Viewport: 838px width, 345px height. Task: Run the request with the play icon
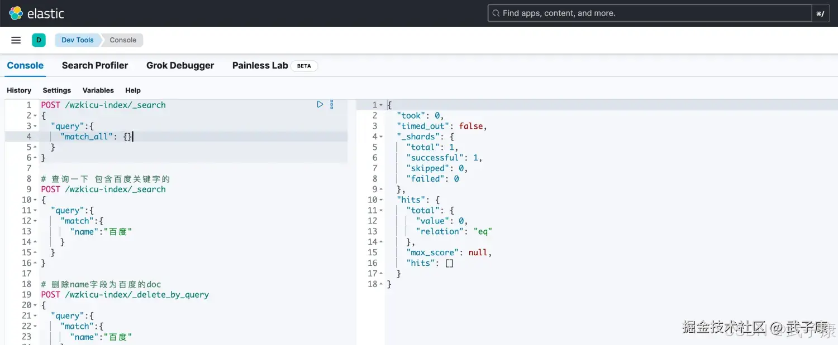(320, 104)
